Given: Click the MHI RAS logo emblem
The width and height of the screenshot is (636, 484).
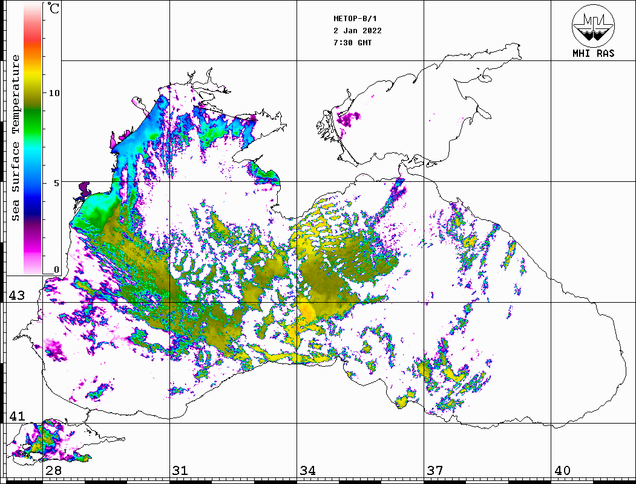Looking at the screenshot, I should click(593, 25).
